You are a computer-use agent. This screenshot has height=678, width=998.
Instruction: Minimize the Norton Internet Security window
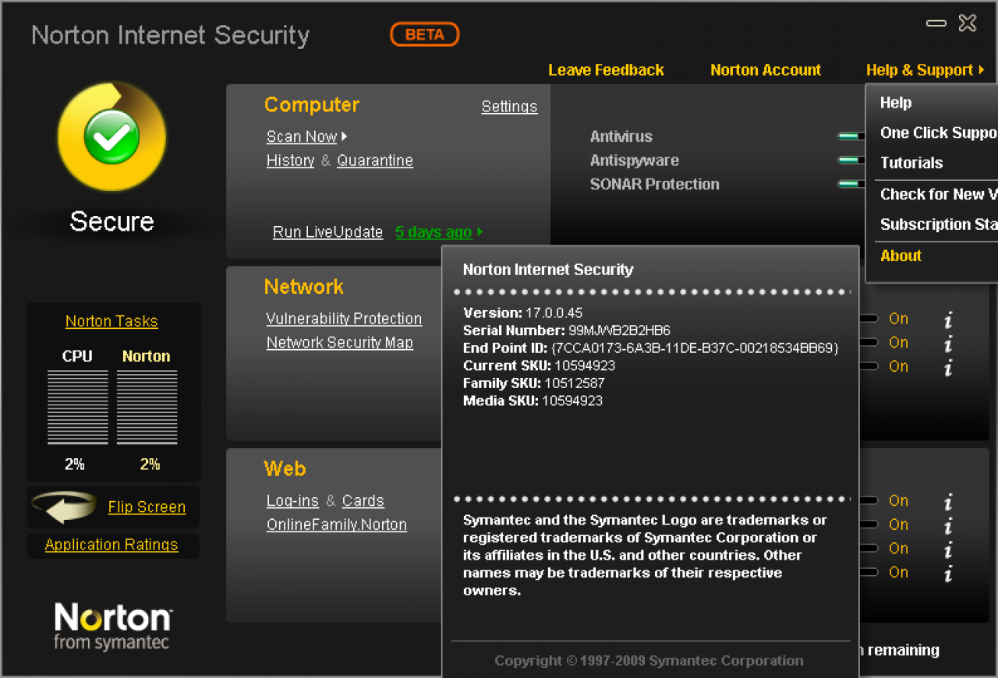point(936,23)
